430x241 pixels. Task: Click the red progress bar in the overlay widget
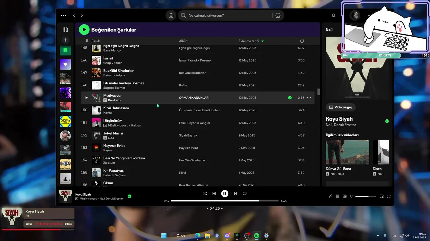click(38, 230)
